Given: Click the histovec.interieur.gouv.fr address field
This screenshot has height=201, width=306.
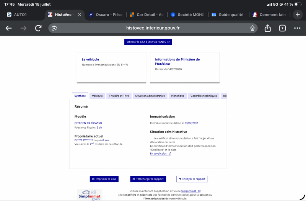Looking at the screenshot, I should pyautogui.click(x=153, y=28).
